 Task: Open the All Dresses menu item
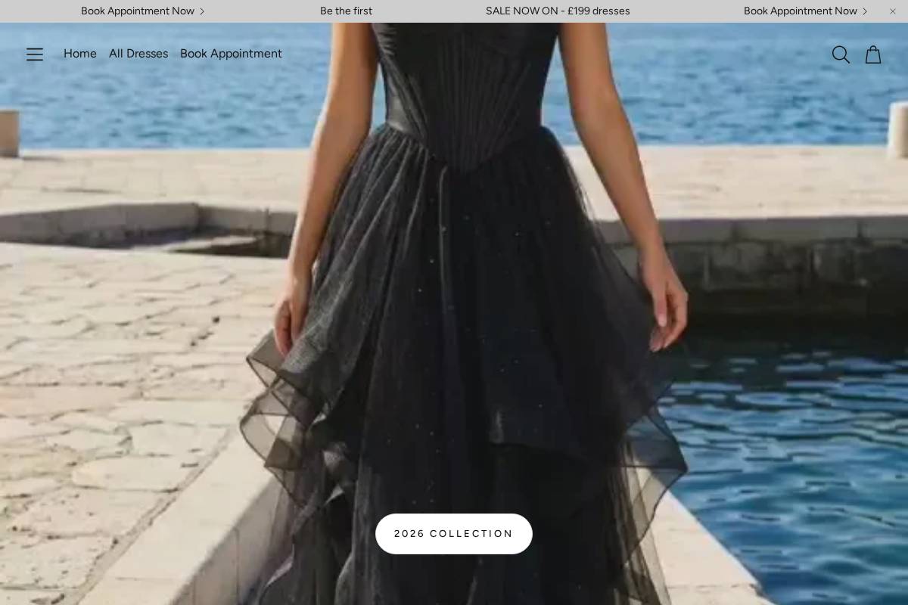pos(138,53)
